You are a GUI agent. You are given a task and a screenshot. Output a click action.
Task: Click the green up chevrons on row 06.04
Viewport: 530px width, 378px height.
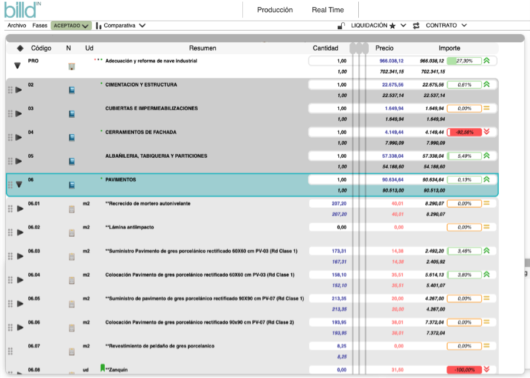(x=486, y=274)
